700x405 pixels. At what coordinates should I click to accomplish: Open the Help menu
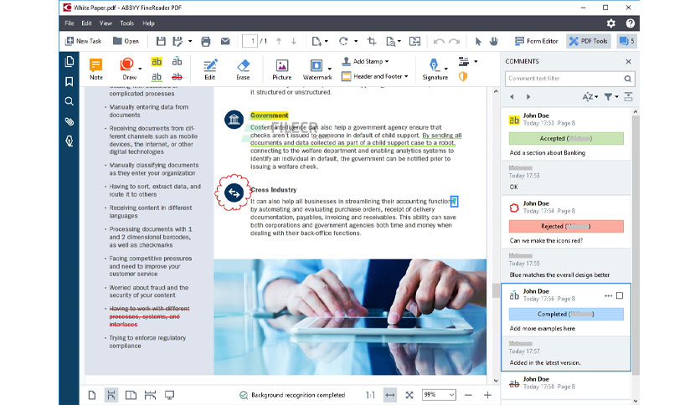click(x=149, y=23)
